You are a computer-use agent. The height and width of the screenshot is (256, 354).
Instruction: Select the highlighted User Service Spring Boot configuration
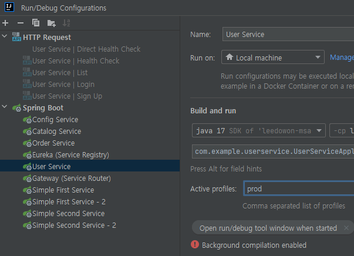coord(90,166)
